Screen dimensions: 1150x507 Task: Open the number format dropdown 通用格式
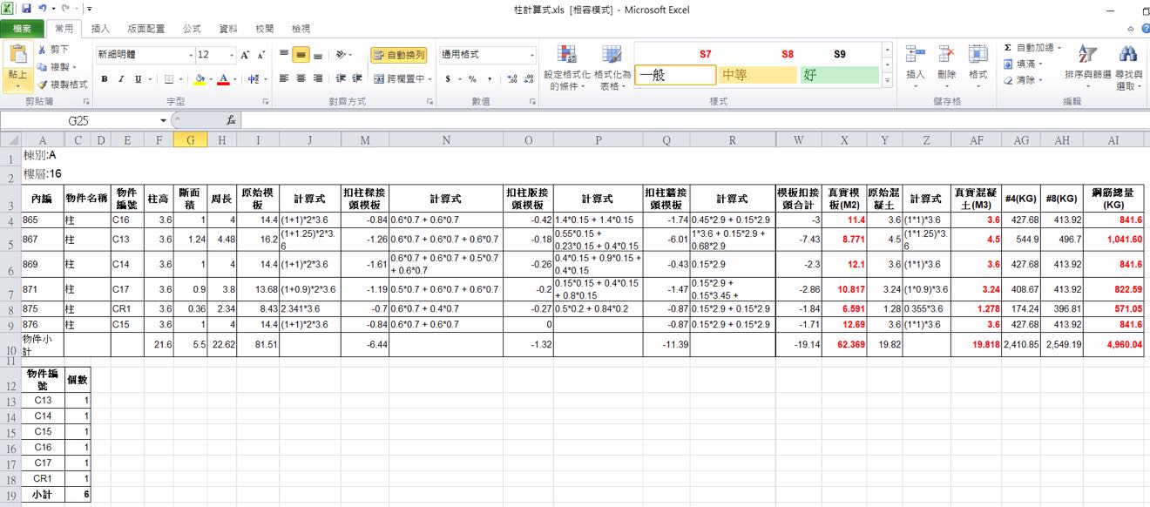[x=531, y=55]
